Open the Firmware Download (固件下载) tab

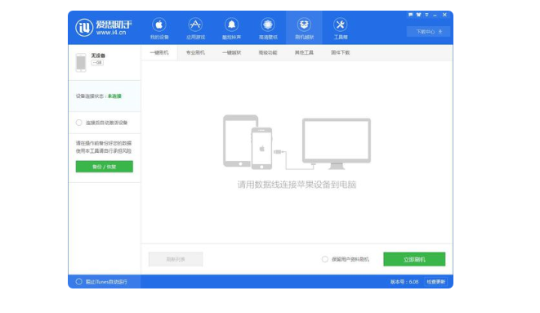[340, 52]
